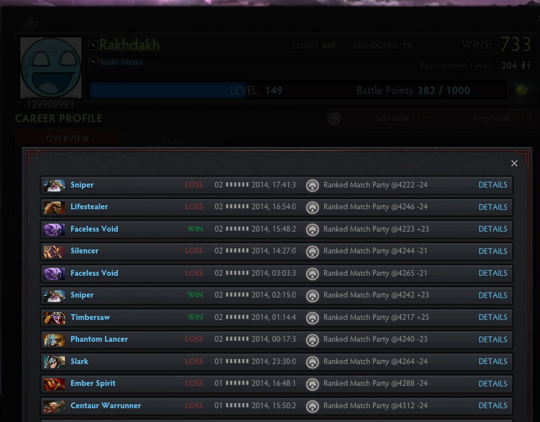Click the Lifestealer hero portrait icon
The image size is (540, 422).
point(54,207)
